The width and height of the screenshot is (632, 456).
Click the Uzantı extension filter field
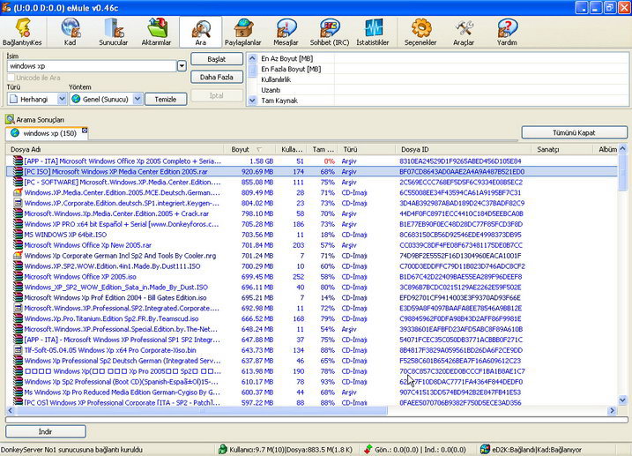(480, 90)
